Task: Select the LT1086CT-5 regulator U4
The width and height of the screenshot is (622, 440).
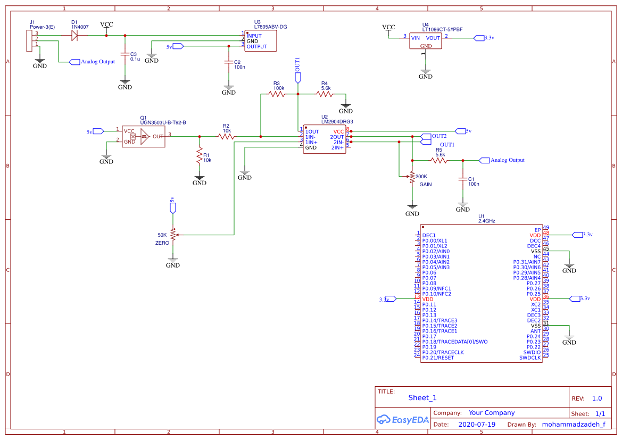Action: click(x=426, y=39)
